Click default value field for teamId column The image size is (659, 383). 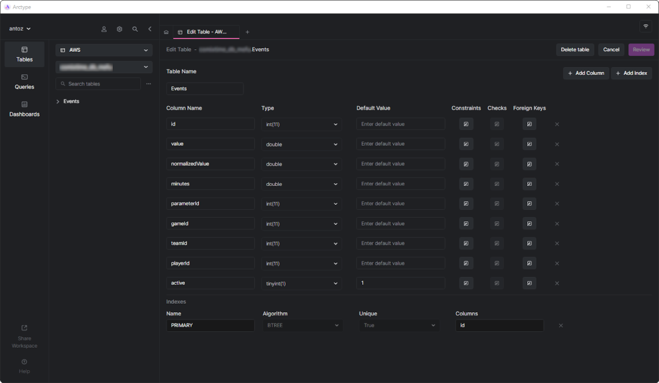coord(400,243)
